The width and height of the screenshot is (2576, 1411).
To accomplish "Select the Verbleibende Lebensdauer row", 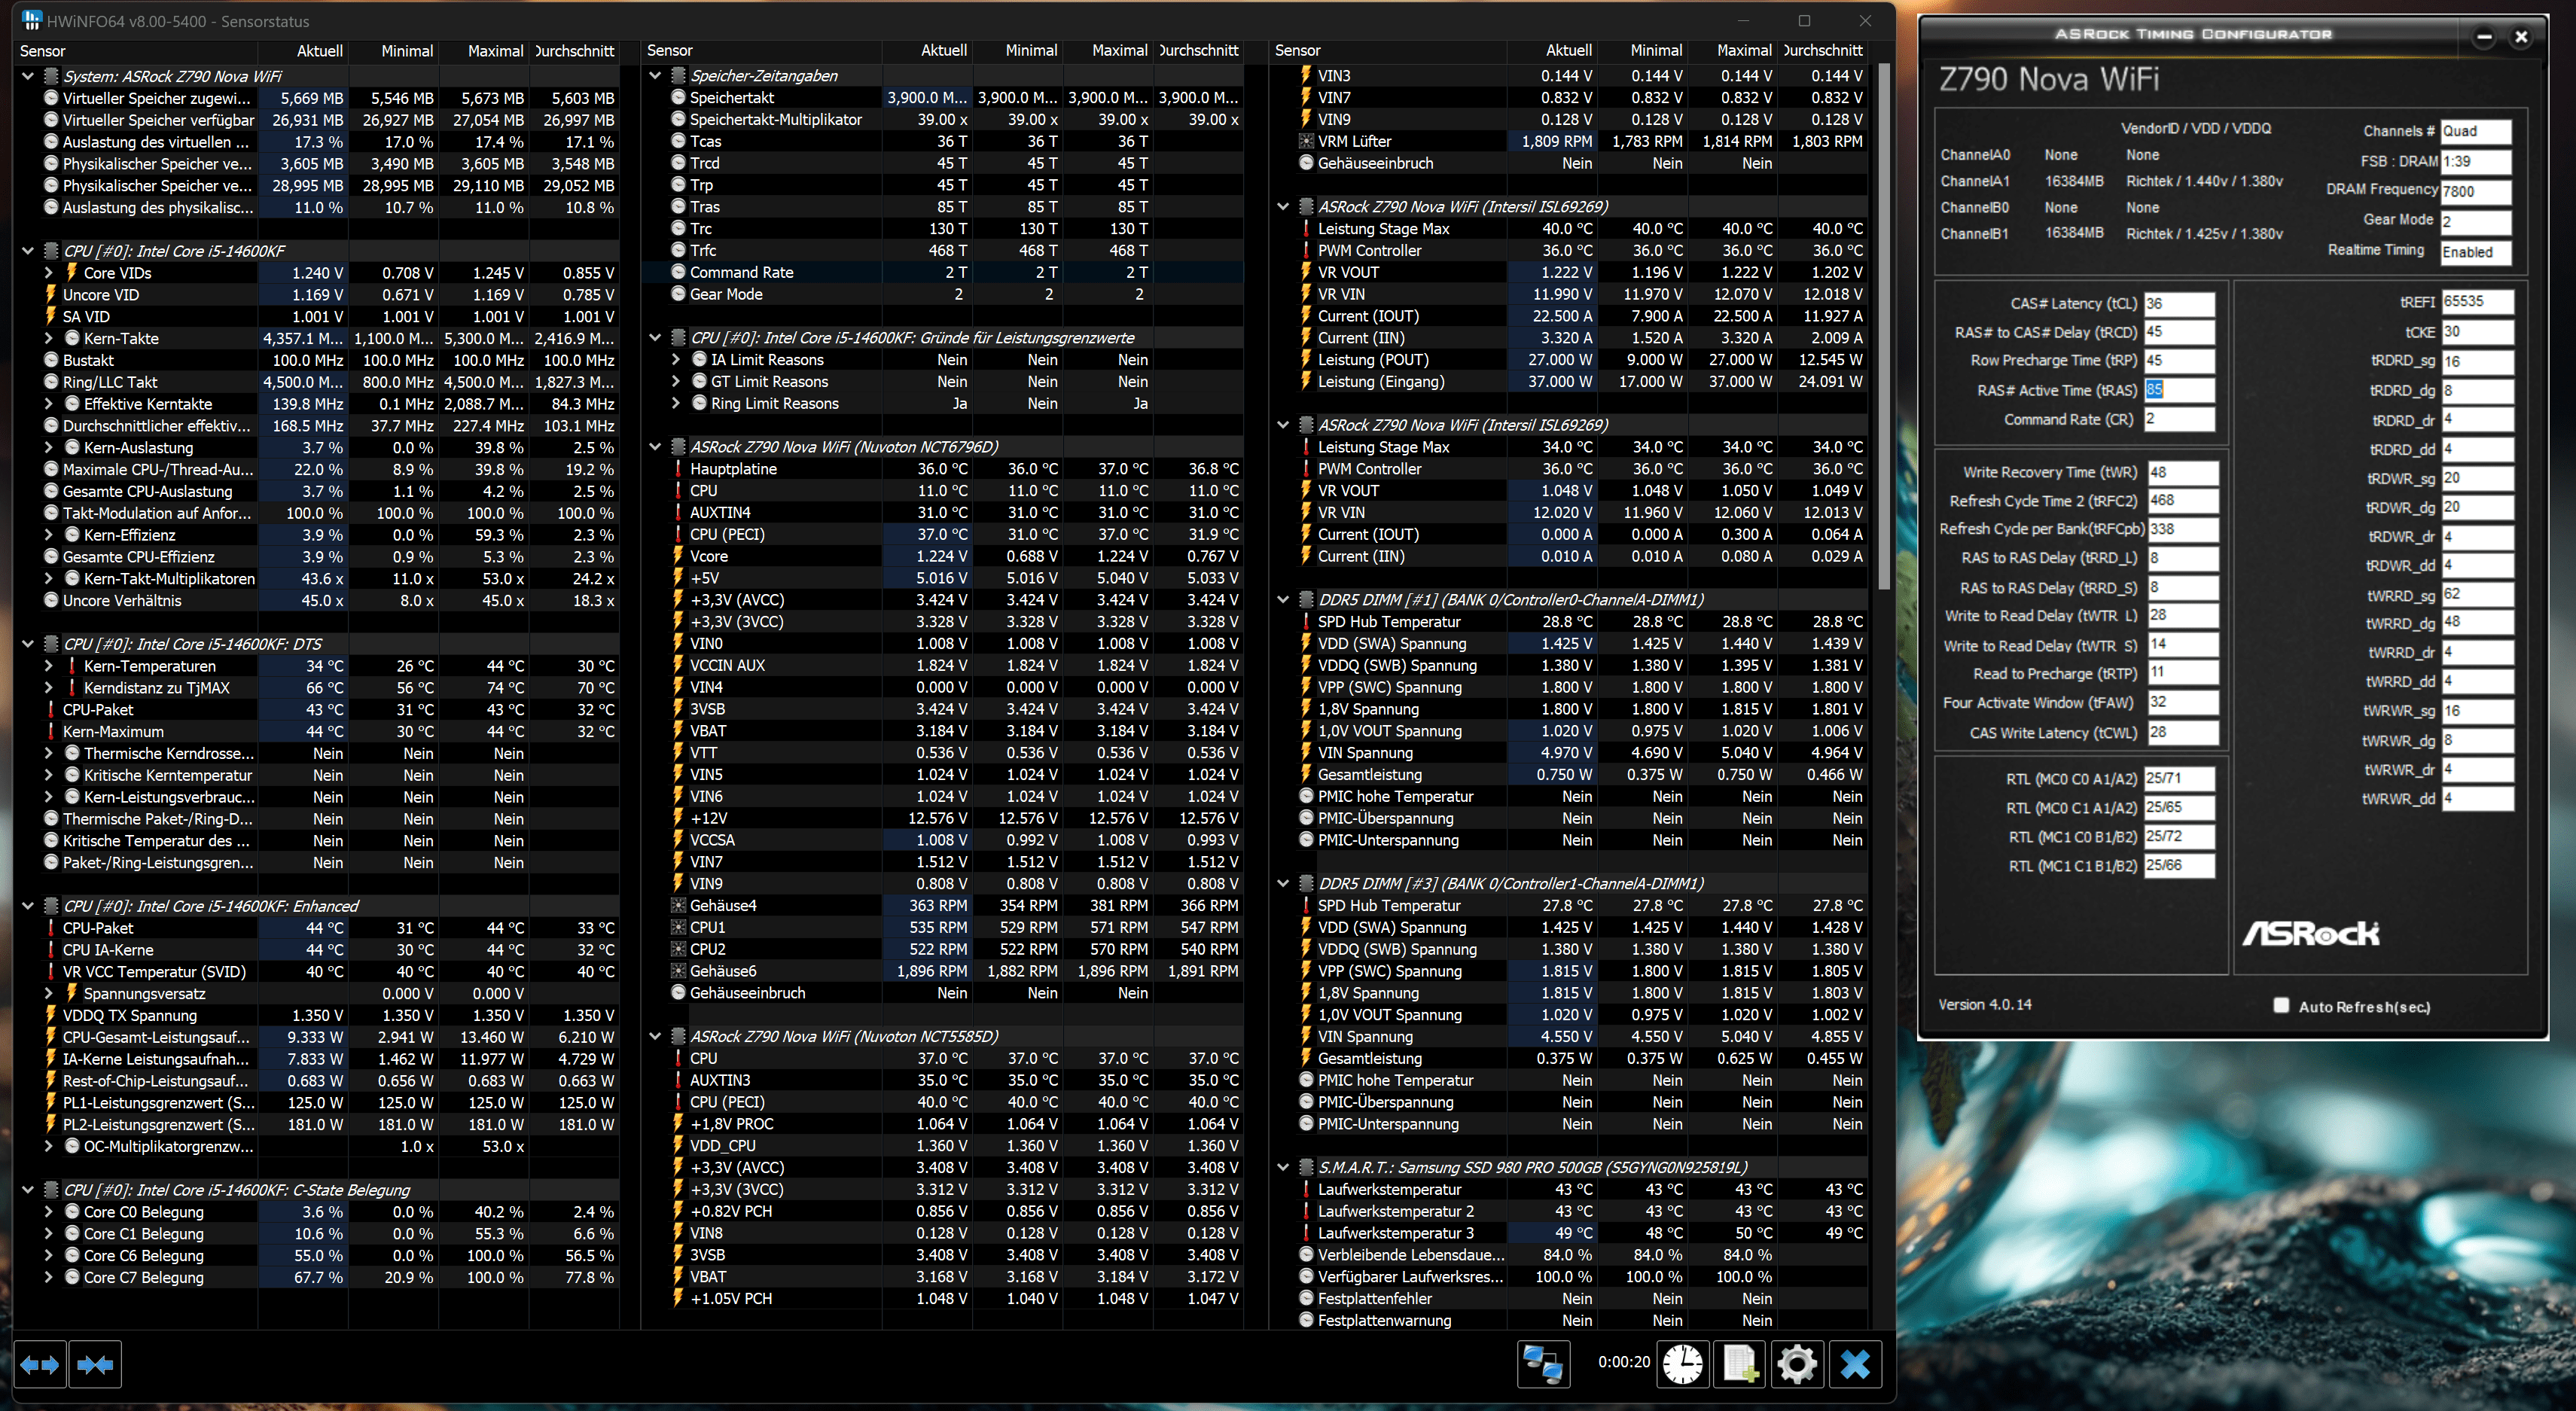I will pyautogui.click(x=1568, y=1254).
